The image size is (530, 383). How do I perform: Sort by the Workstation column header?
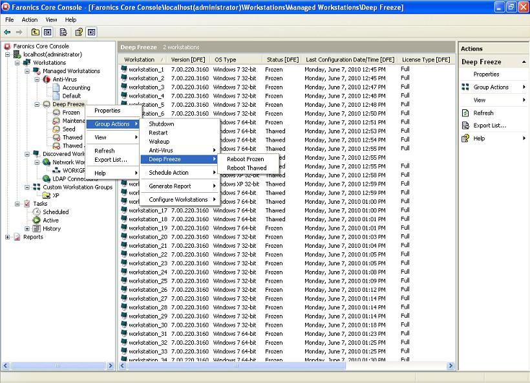(143, 60)
